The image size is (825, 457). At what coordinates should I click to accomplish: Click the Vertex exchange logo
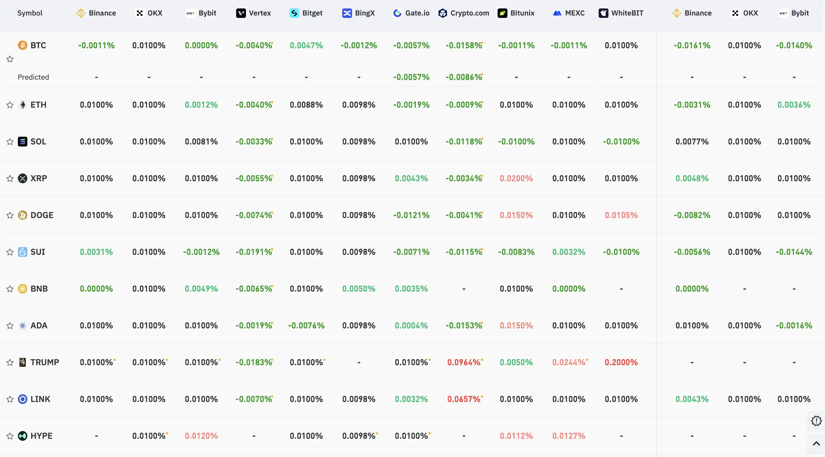[x=241, y=13]
